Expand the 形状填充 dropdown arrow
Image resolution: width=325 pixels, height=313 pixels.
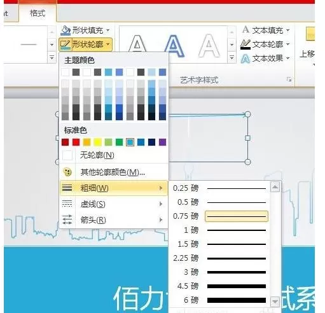[x=108, y=31]
